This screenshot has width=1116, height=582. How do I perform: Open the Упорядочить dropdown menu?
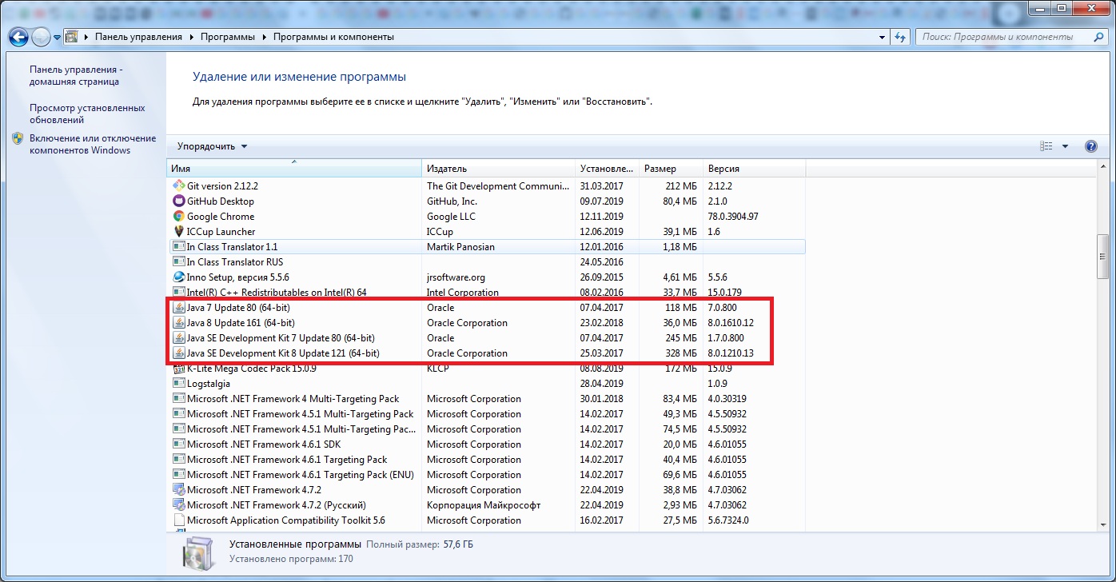click(x=213, y=146)
